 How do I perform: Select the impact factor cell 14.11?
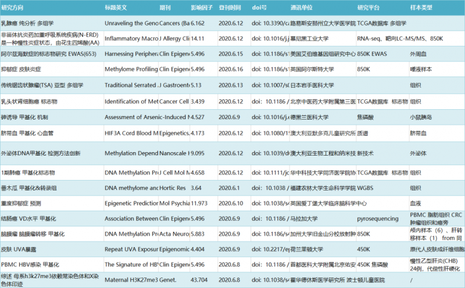click(x=199, y=38)
